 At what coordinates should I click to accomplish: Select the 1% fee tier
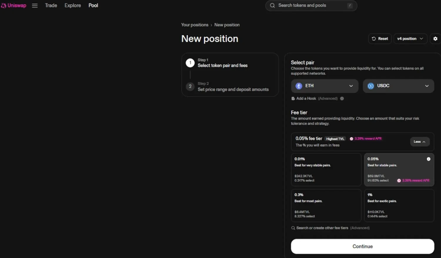coord(399,205)
